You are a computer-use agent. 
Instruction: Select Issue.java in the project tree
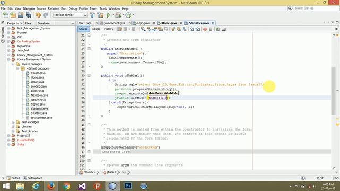(37, 82)
